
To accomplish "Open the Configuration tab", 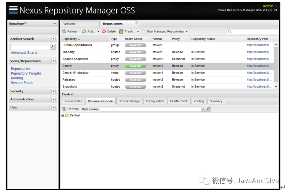I will click(155, 101).
